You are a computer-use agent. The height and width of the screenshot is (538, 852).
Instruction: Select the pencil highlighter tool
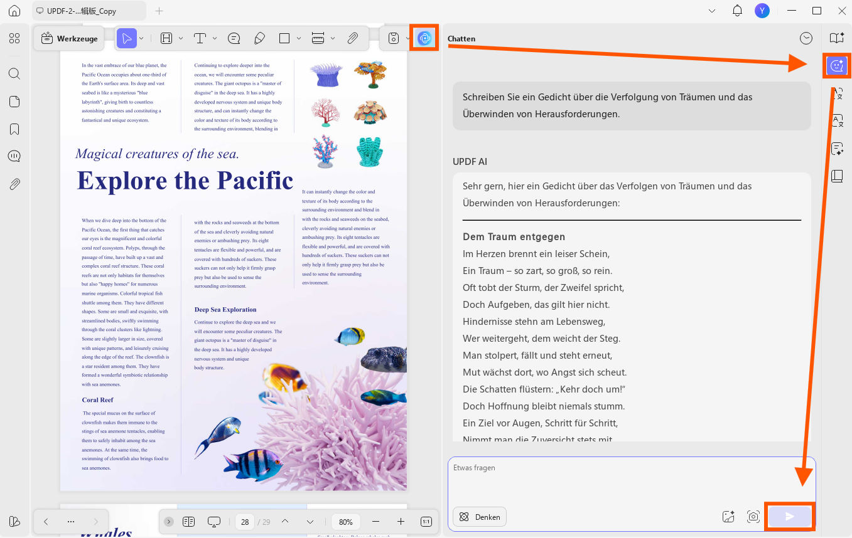(259, 39)
